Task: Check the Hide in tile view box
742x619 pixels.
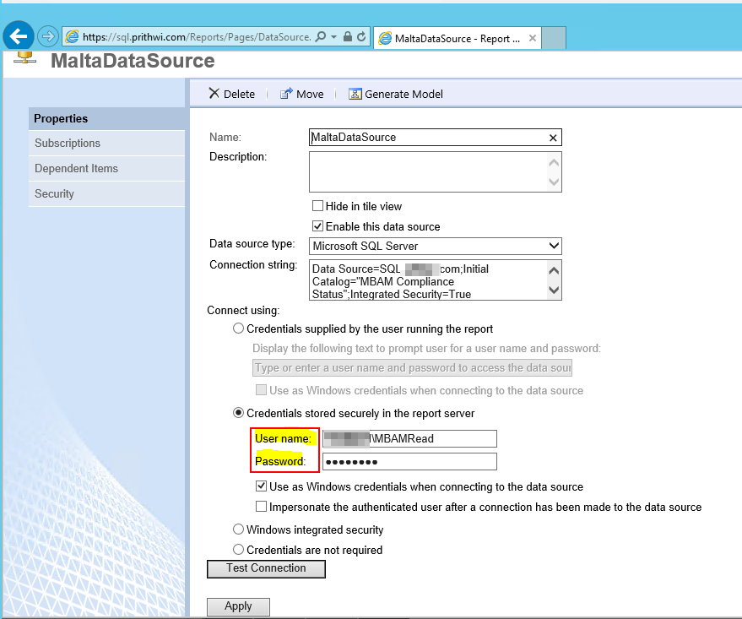Action: coord(318,206)
